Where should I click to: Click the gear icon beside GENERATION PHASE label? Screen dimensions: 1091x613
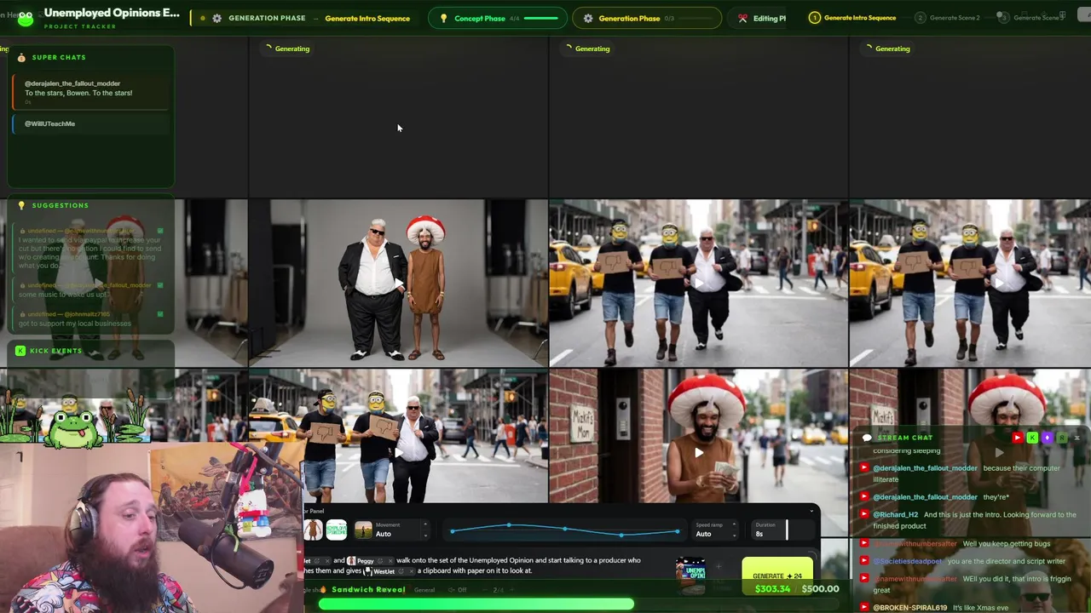(216, 18)
